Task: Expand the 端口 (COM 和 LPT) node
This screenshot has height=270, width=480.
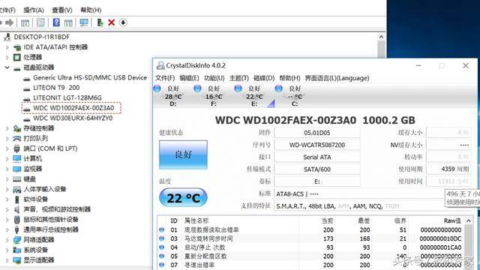Action: click(7, 148)
